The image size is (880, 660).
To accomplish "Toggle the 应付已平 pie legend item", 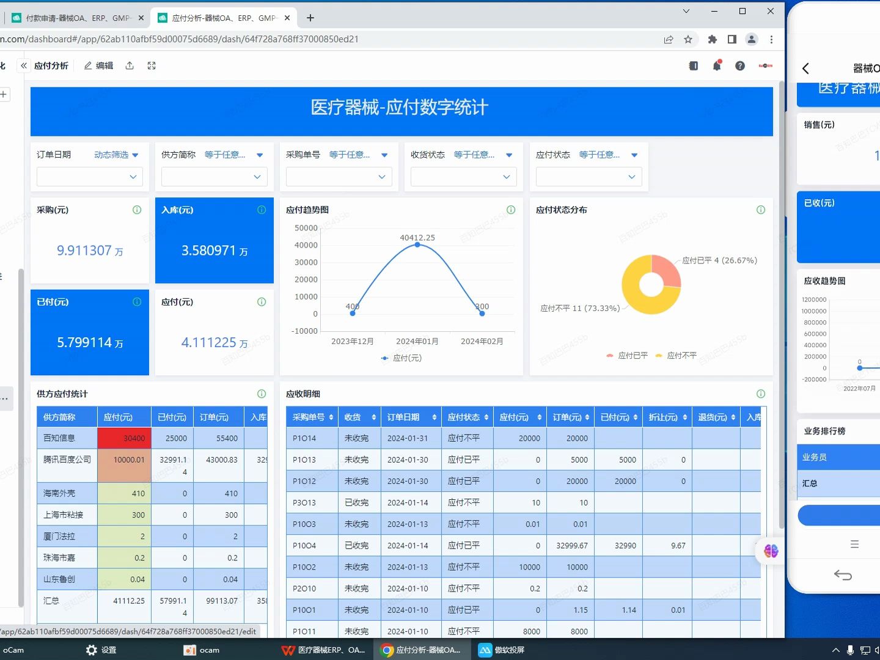I will [627, 355].
